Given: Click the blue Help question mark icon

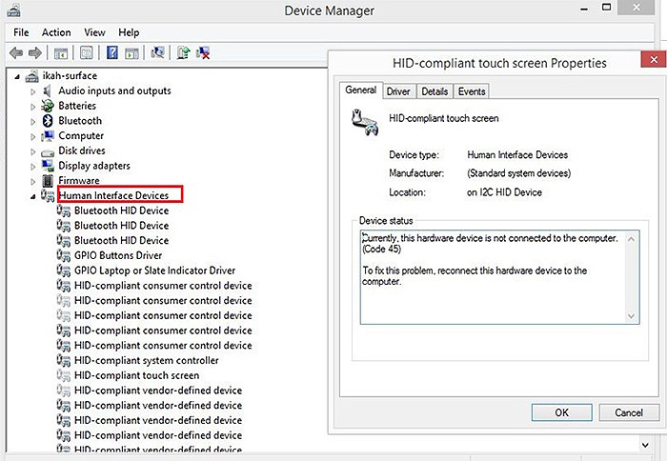Looking at the screenshot, I should point(111,53).
